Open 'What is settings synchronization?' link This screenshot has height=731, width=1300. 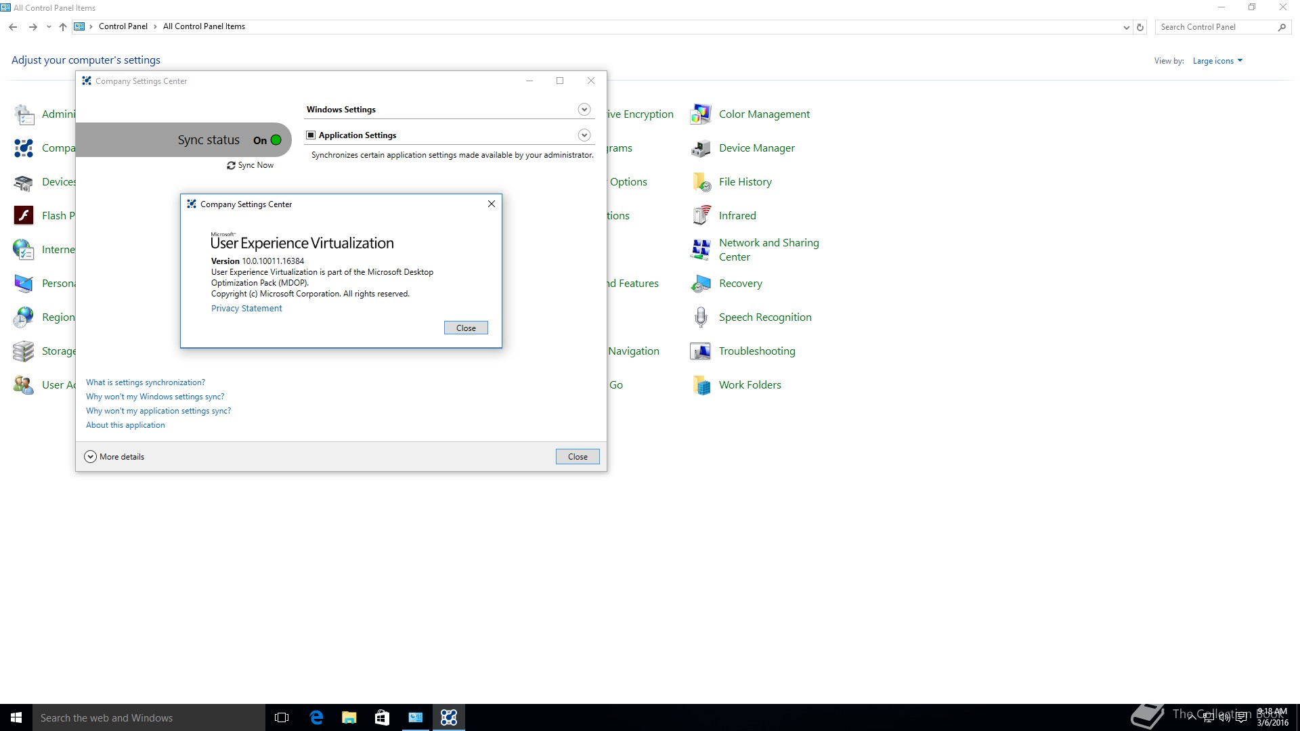(145, 382)
